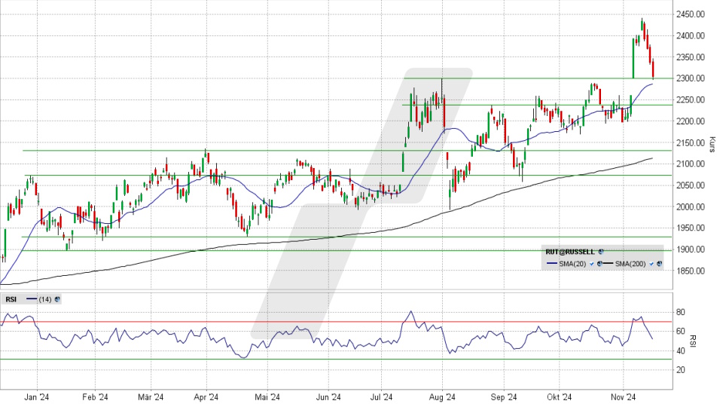Click the Jul '24 date label
The height and width of the screenshot is (407, 723).
[x=381, y=397]
